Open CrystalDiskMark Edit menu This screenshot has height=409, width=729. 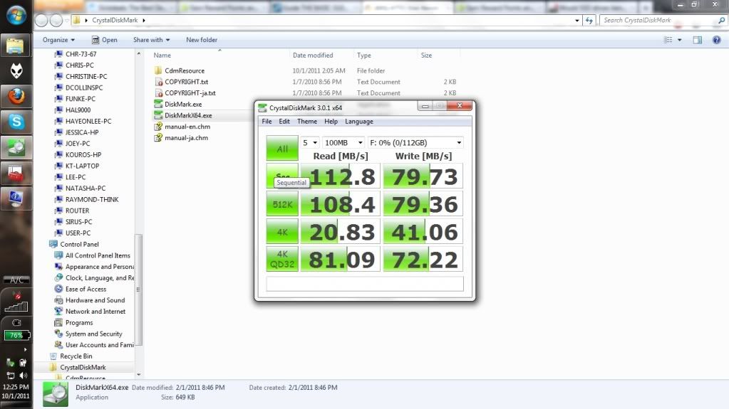coord(284,122)
